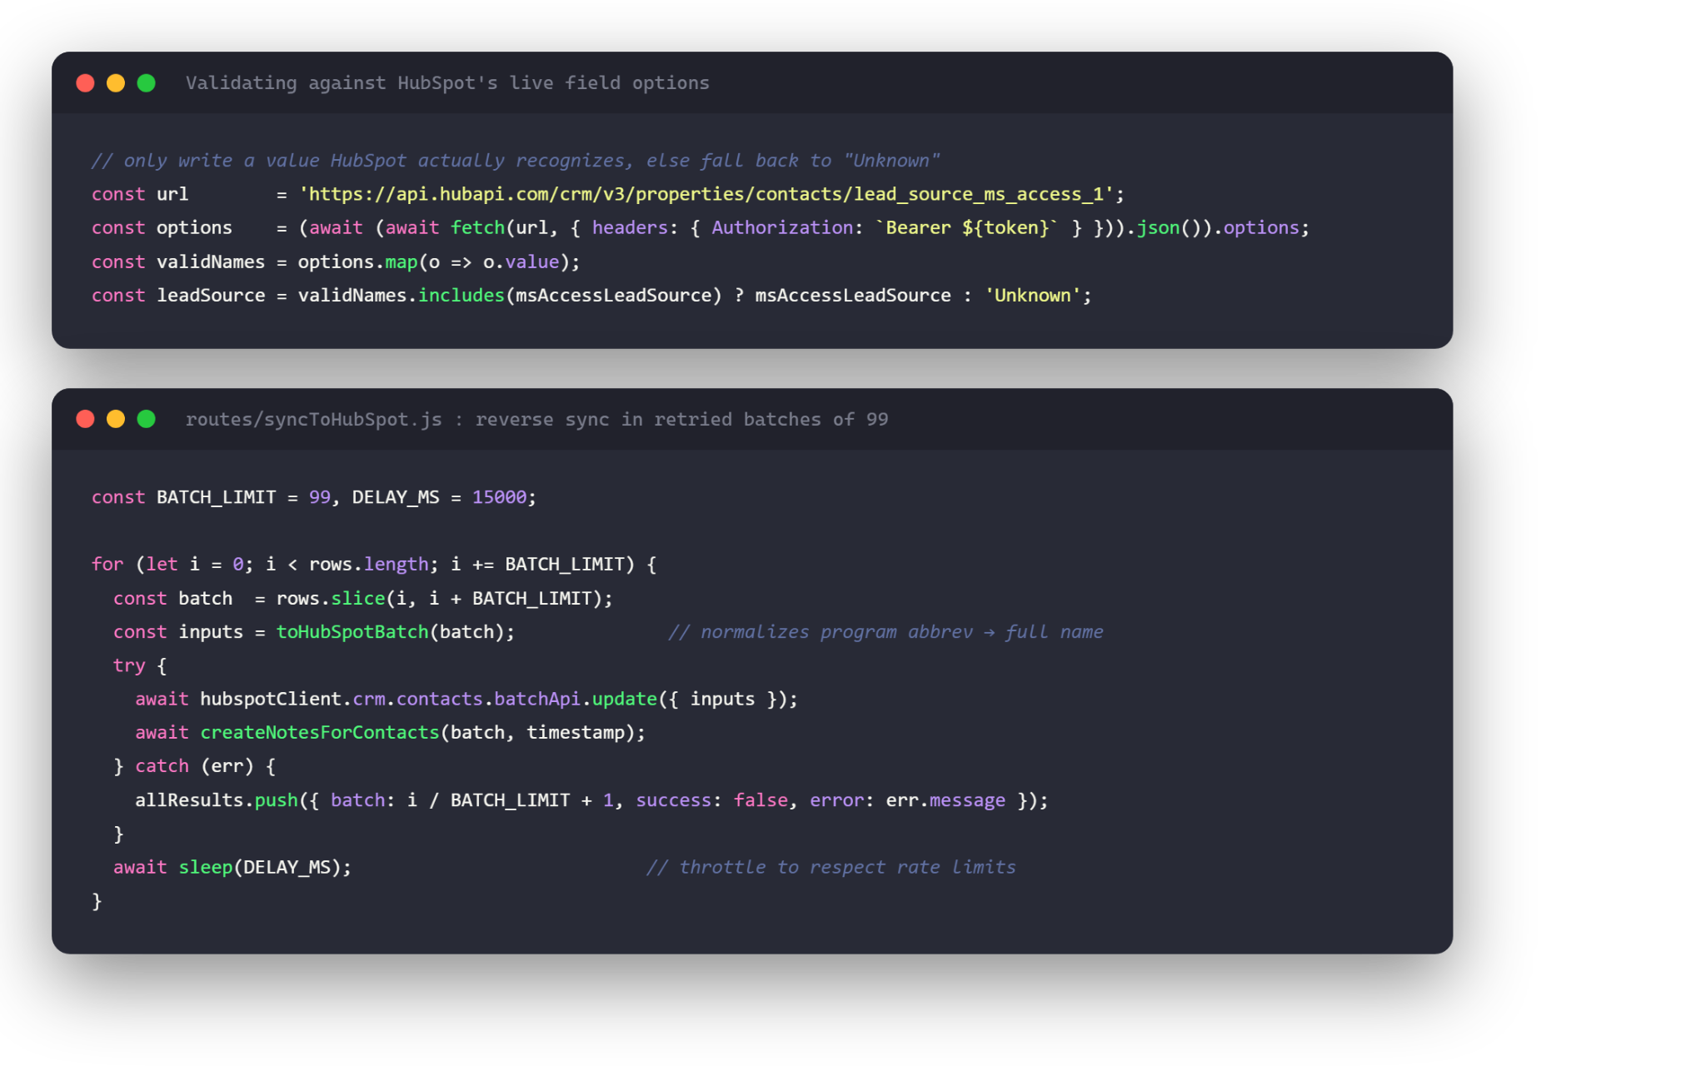The width and height of the screenshot is (1706, 1066).
Task: Click red close dot on HubSpot validation window
Action: (x=85, y=83)
